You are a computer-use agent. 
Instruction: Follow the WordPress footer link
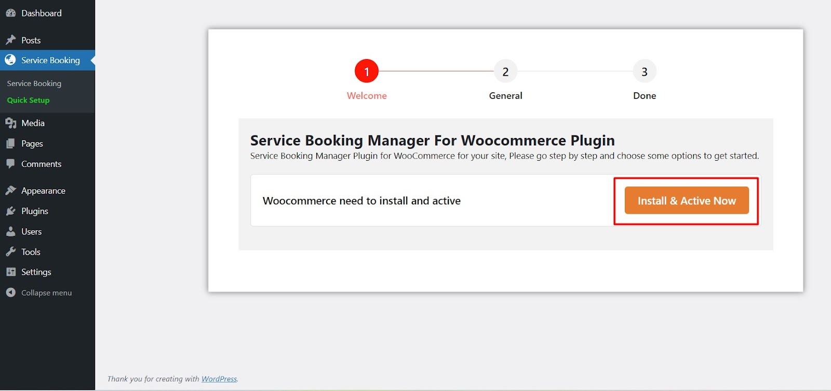(x=219, y=379)
